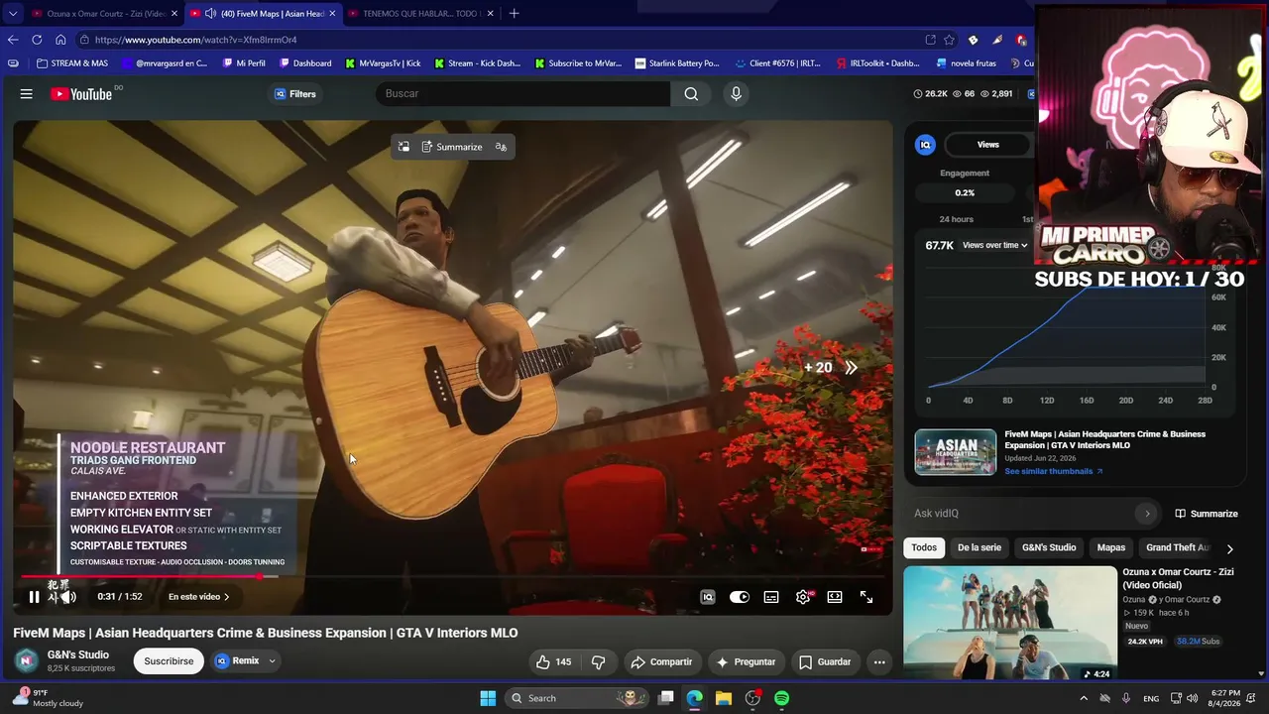Open the 'STREAM & MAS' bookmarks folder
This screenshot has width=1269, height=714.
tap(72, 63)
